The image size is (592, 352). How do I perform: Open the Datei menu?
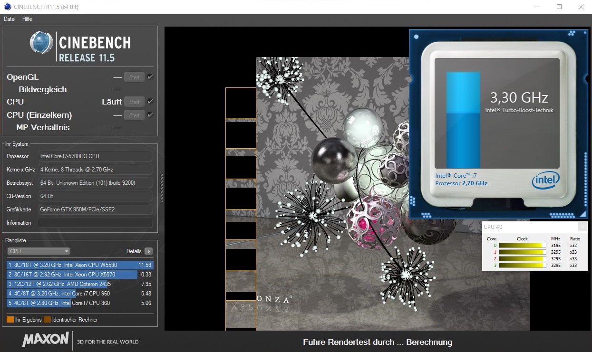(10, 19)
